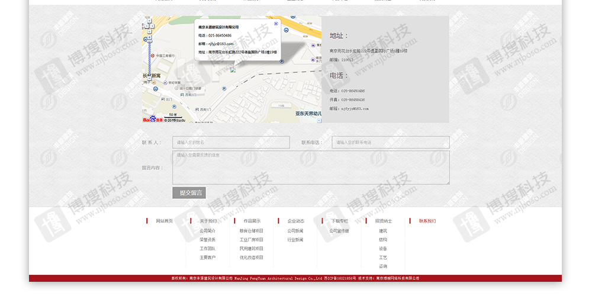Open 优化改造项目 footer link

pos(252,258)
